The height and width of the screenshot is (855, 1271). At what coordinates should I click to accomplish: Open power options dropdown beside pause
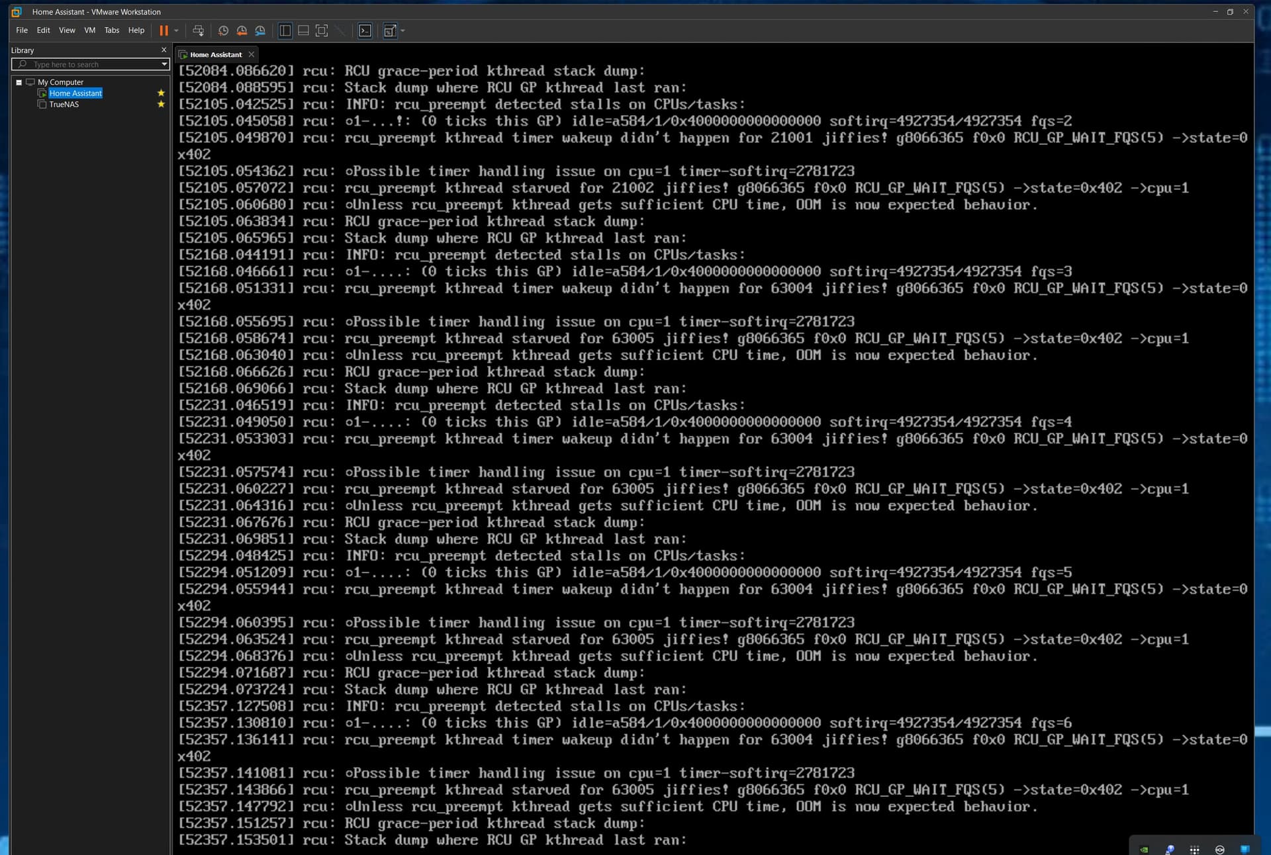[x=176, y=30]
